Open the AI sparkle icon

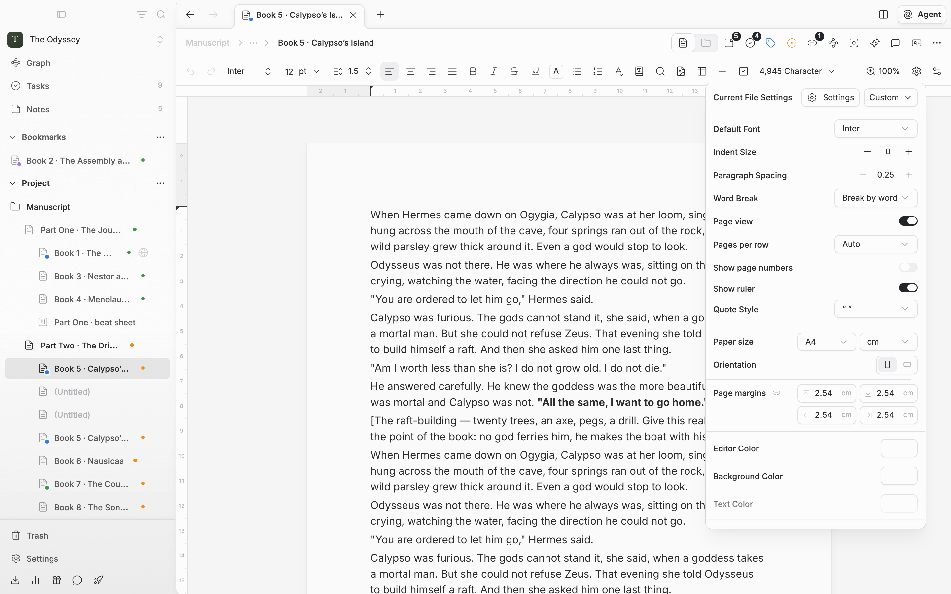[x=875, y=43]
